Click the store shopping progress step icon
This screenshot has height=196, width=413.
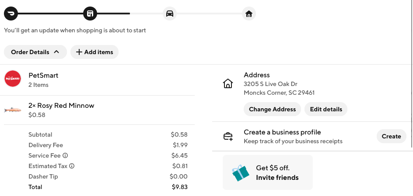click(x=90, y=14)
